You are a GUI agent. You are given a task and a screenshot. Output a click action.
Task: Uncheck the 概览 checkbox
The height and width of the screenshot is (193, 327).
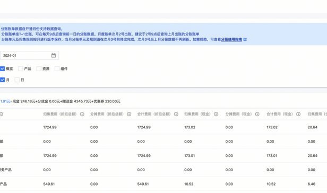pos(2,68)
